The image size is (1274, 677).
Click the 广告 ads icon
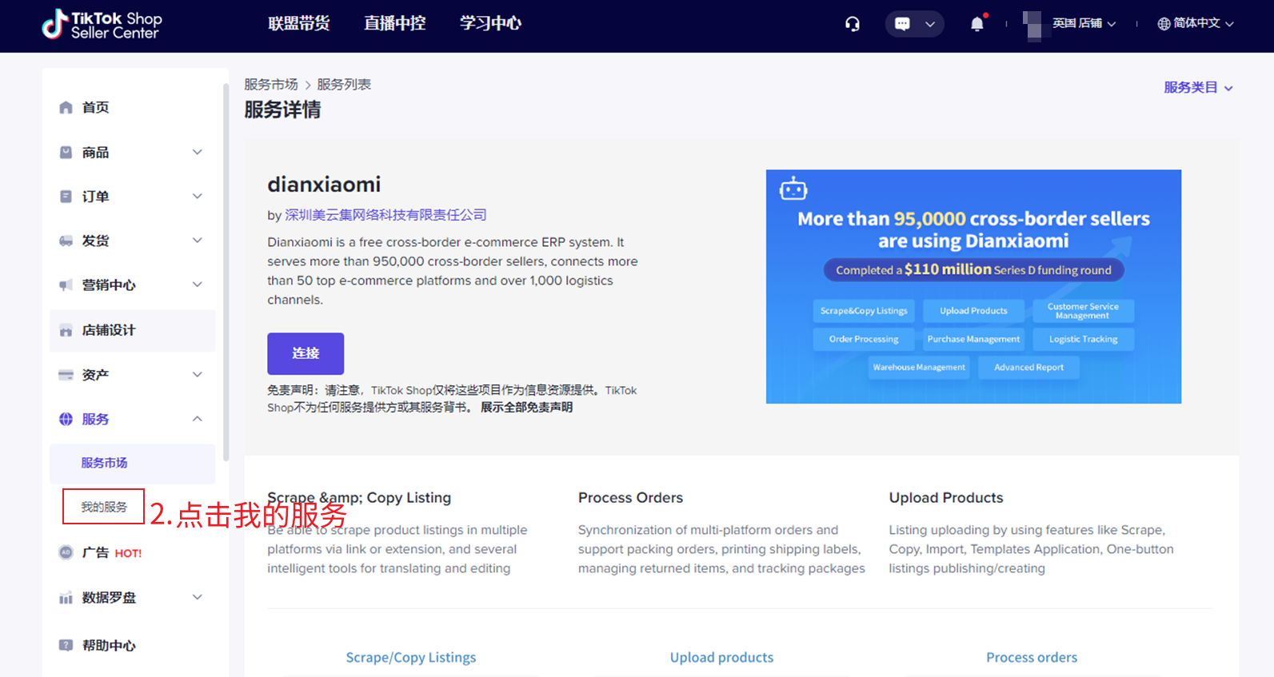click(66, 552)
